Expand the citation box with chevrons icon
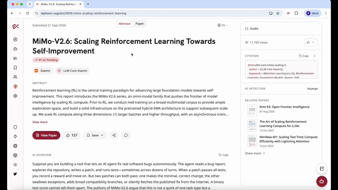This screenshot has height=190, width=338. click(x=315, y=56)
